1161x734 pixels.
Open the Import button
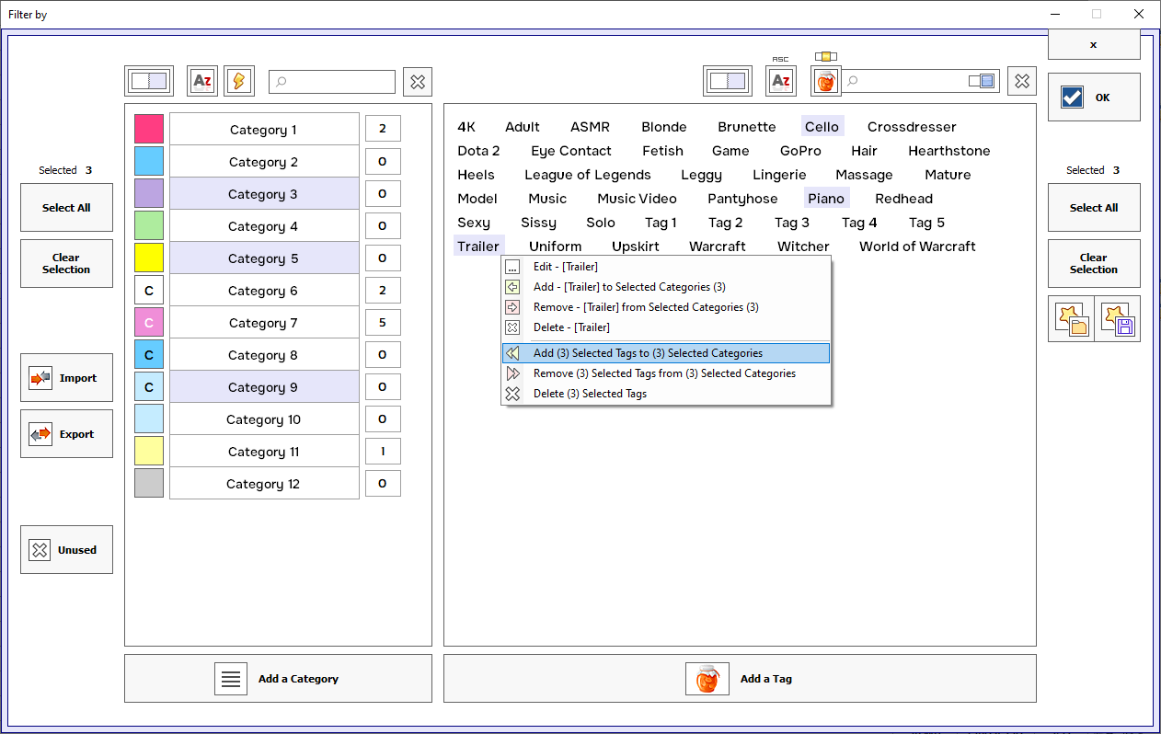[x=66, y=378]
